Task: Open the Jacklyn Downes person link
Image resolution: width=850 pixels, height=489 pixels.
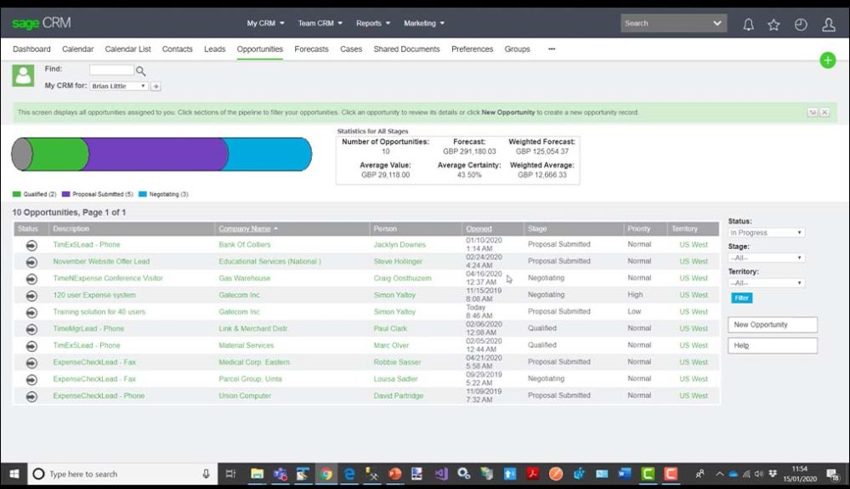Action: click(399, 245)
